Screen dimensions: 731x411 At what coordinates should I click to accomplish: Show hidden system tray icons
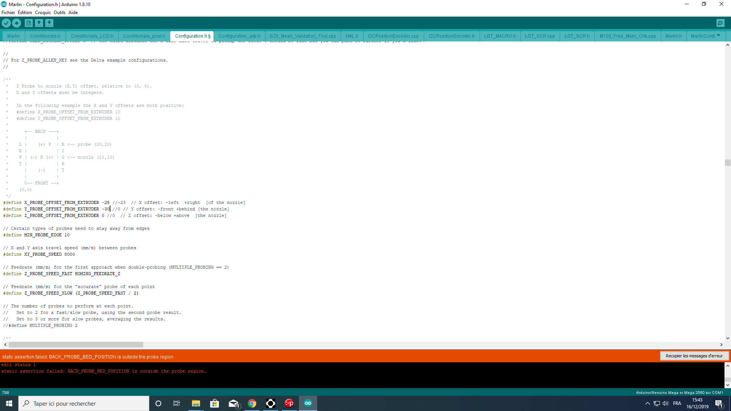pyautogui.click(x=647, y=403)
